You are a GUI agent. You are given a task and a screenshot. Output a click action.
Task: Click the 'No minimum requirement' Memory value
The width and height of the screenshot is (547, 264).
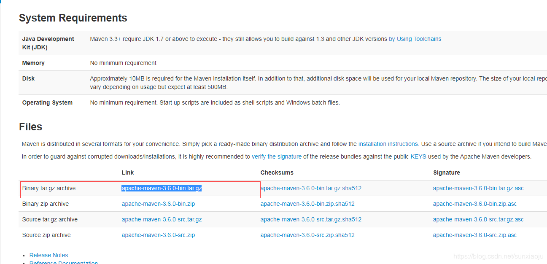coord(123,63)
